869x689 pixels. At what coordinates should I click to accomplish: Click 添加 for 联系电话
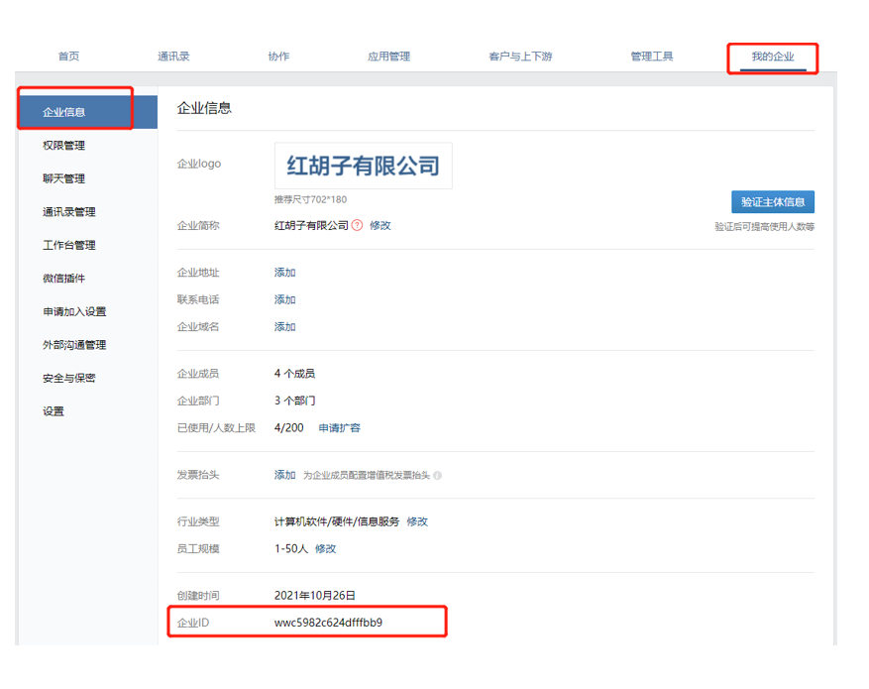284,299
